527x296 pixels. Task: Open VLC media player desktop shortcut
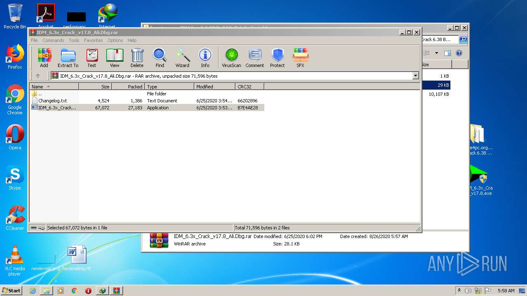point(15,261)
